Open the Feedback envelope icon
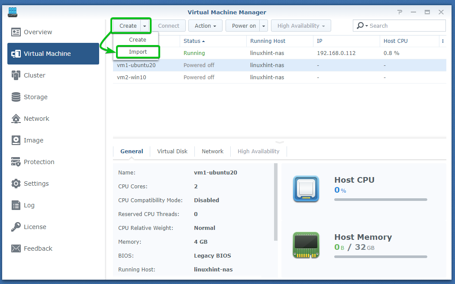Screen dimensions: 455x284 coord(16,248)
